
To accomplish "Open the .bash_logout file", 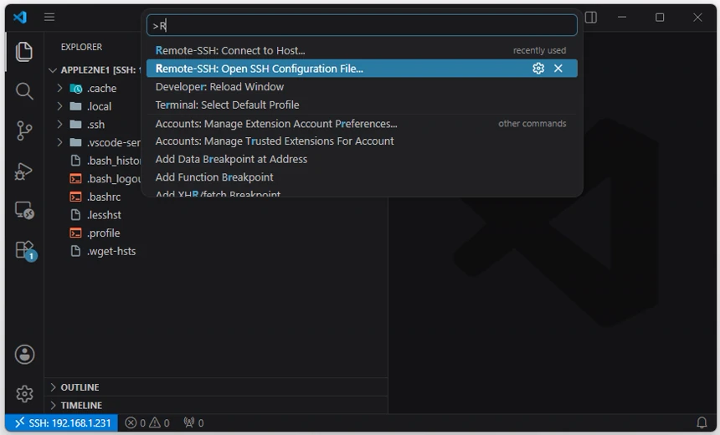I will [105, 179].
